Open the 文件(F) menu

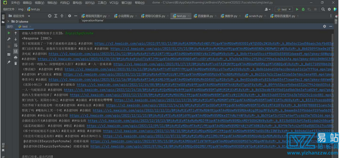click(15, 3)
